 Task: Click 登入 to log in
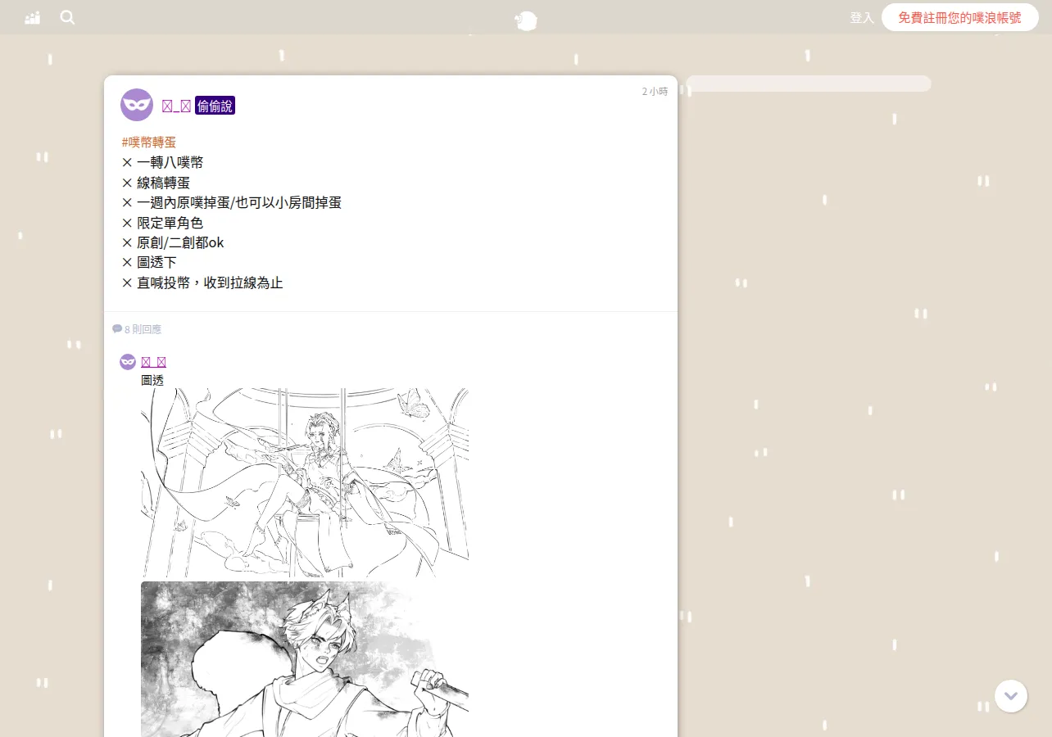click(x=862, y=17)
